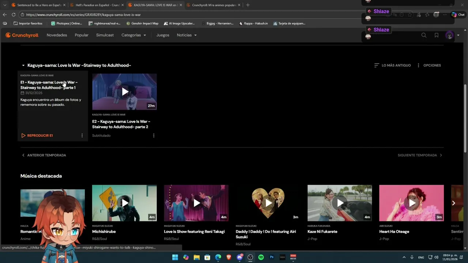Open File Explorer from taskbar
This screenshot has height=263, width=468.
(197, 257)
